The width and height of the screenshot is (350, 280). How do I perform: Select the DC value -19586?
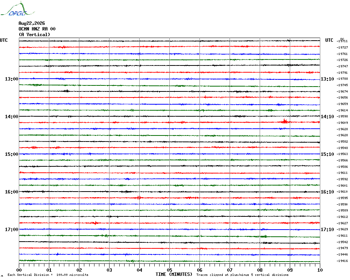342,167
